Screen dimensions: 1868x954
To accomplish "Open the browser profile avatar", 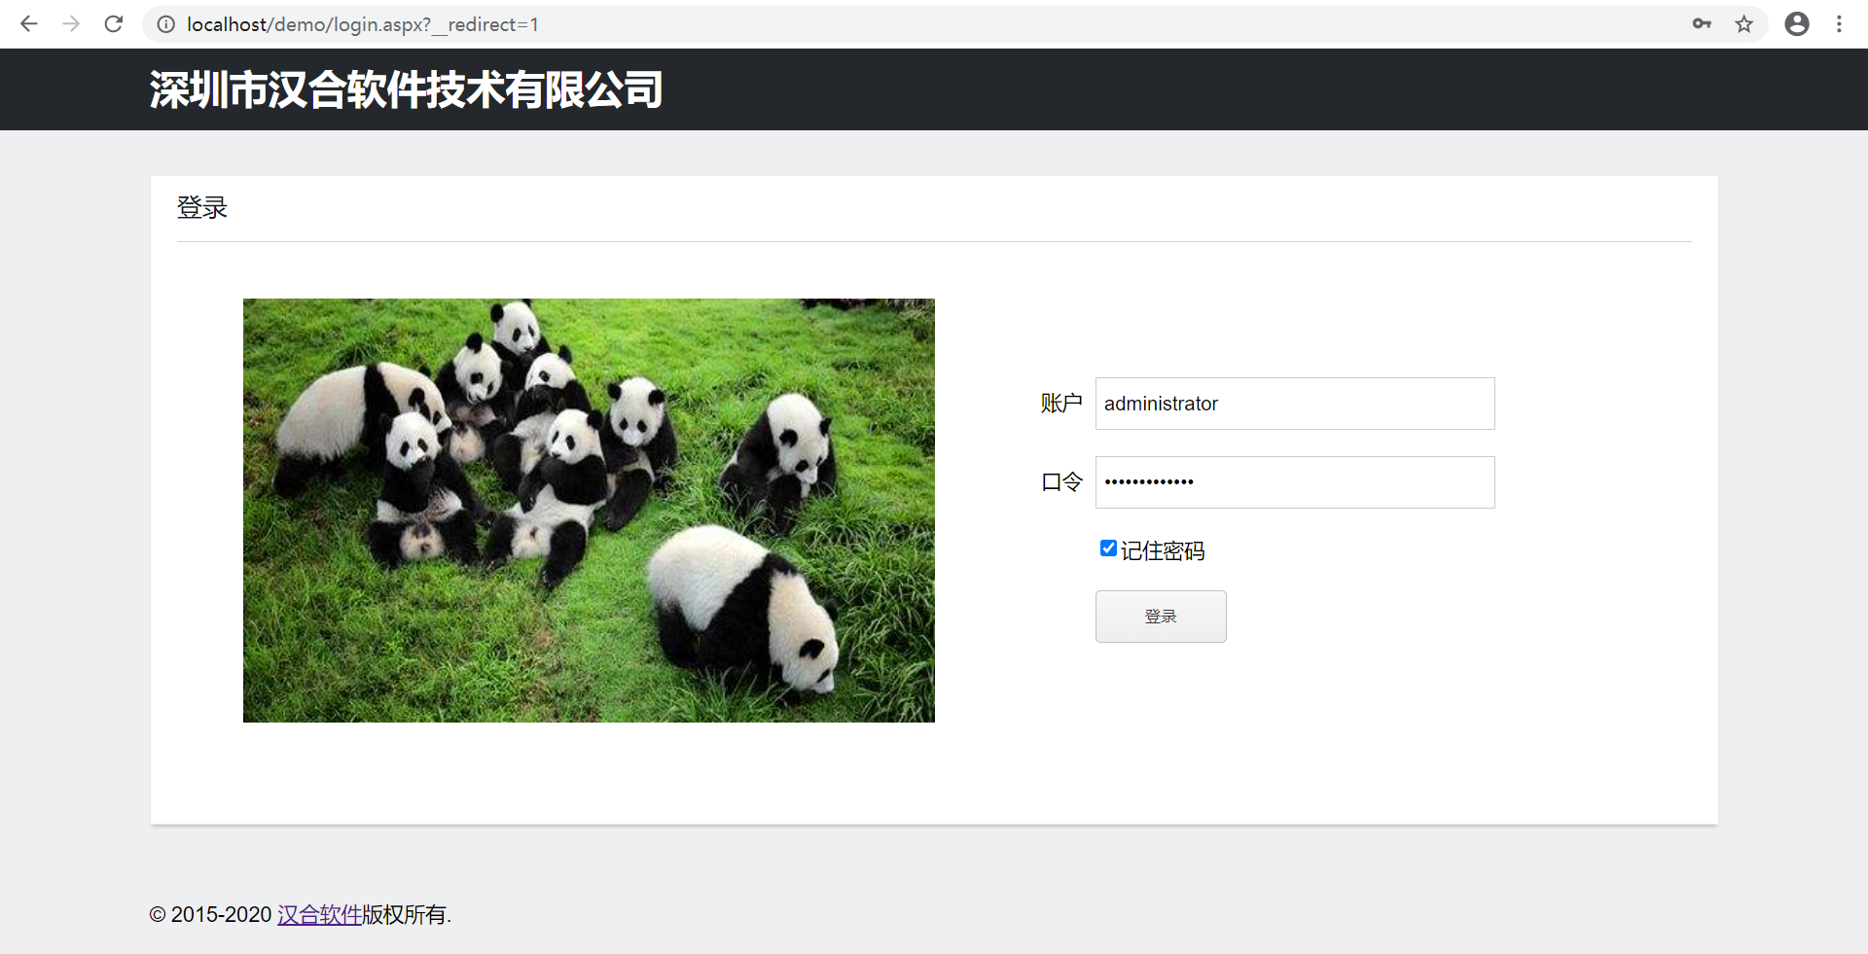I will [x=1796, y=24].
